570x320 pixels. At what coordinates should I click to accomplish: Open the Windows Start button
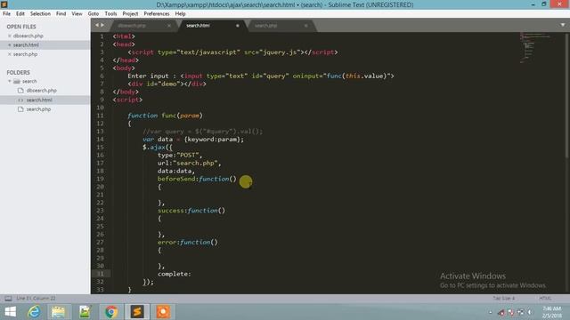11,312
